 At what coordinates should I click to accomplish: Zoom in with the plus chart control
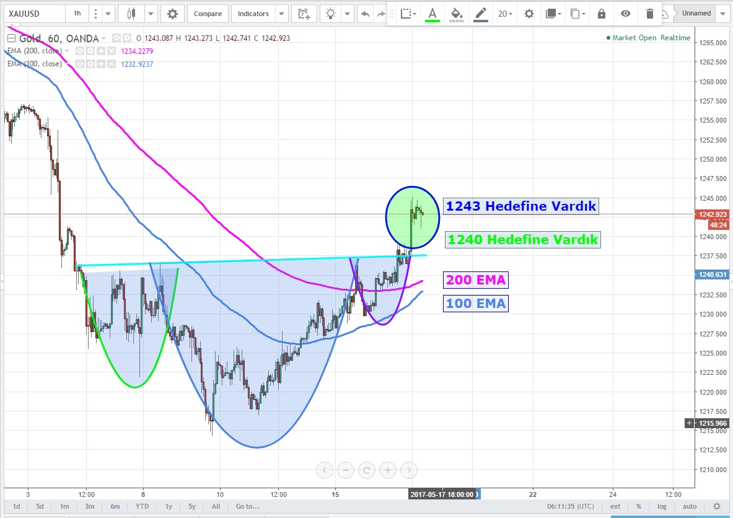coord(388,470)
